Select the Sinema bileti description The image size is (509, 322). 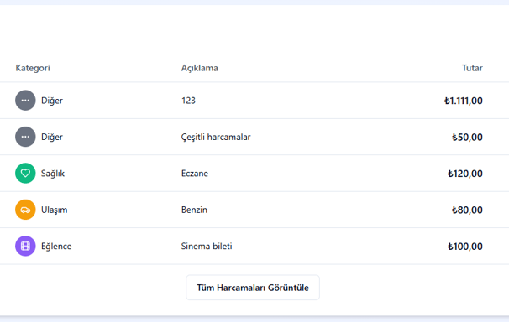207,247
